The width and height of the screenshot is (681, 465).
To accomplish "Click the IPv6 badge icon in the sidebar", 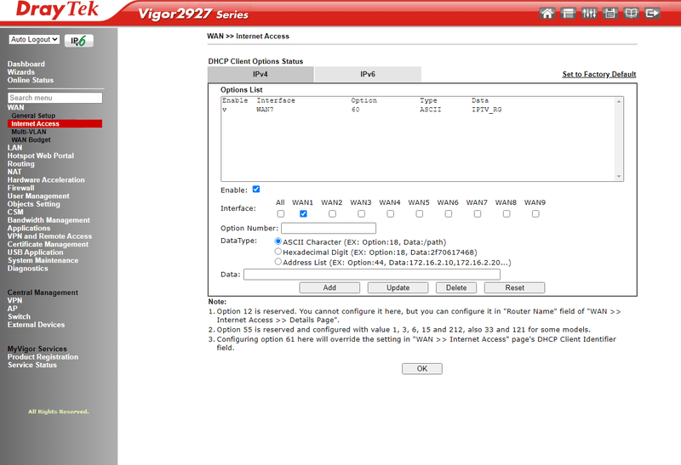I will coord(79,40).
